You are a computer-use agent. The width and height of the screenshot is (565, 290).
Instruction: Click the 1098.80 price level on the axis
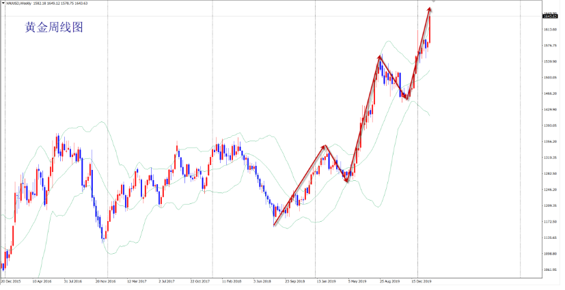549,254
